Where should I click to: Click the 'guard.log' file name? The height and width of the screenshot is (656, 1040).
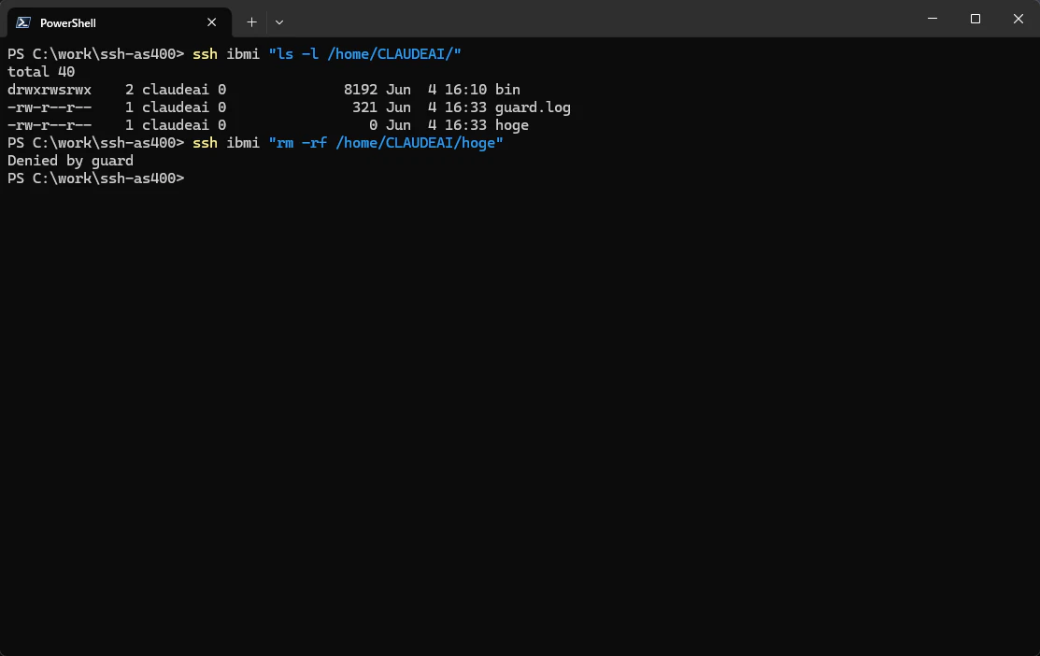(x=533, y=107)
